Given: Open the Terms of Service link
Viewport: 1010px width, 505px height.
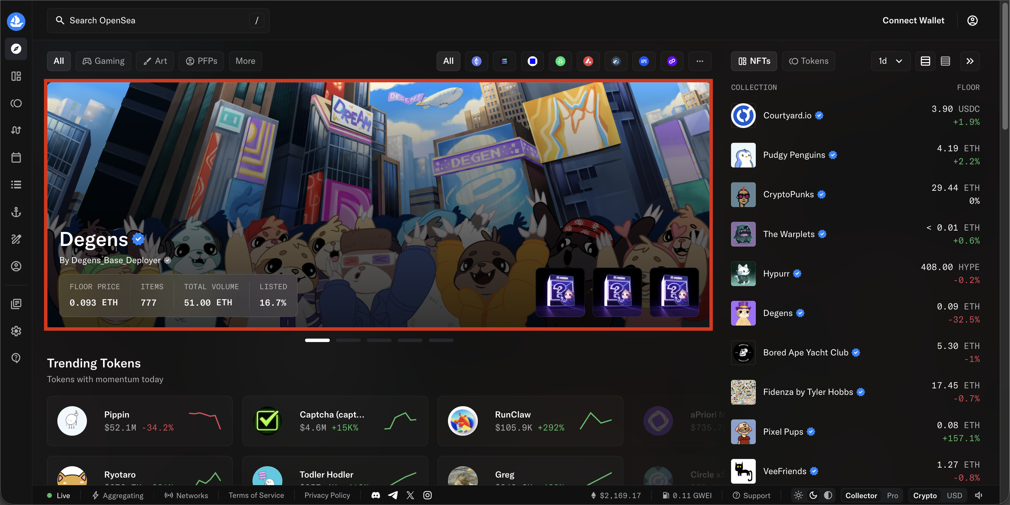Looking at the screenshot, I should [256, 495].
